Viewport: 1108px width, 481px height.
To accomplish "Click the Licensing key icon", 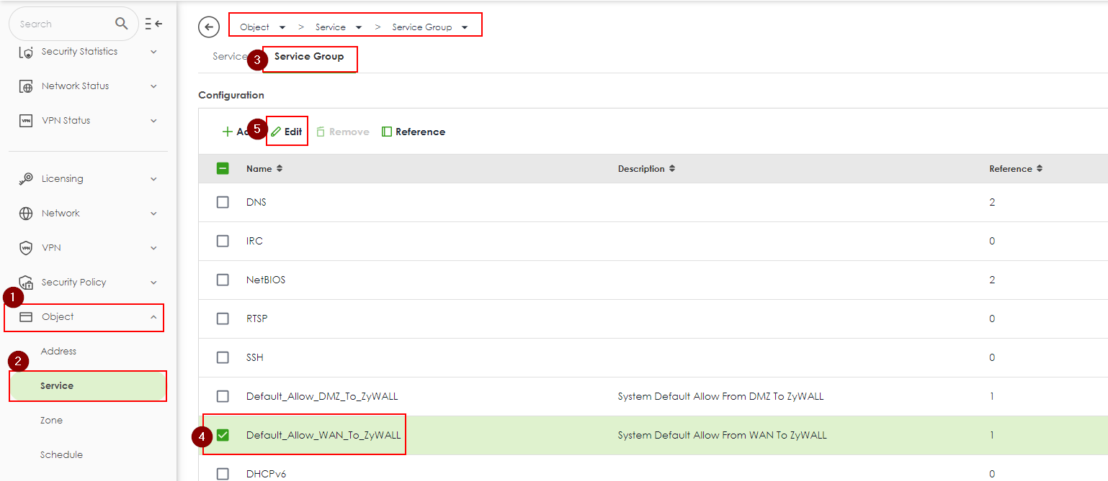I will [x=26, y=179].
